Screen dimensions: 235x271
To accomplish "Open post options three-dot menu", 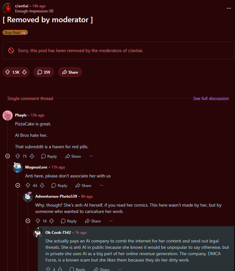I will [x=229, y=8].
